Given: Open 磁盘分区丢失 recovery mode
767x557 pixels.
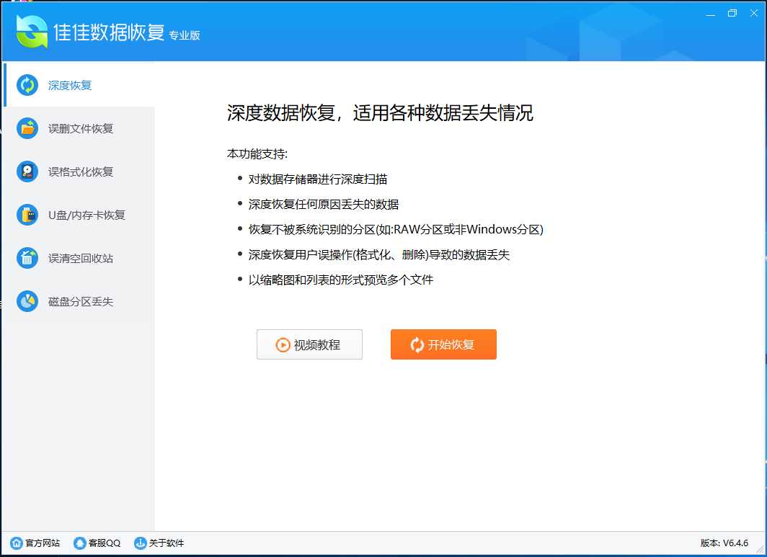Looking at the screenshot, I should click(79, 301).
